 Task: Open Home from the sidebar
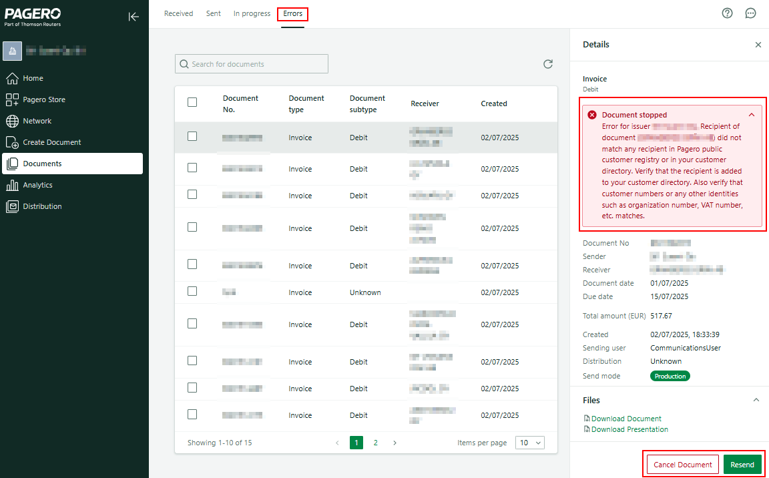33,78
